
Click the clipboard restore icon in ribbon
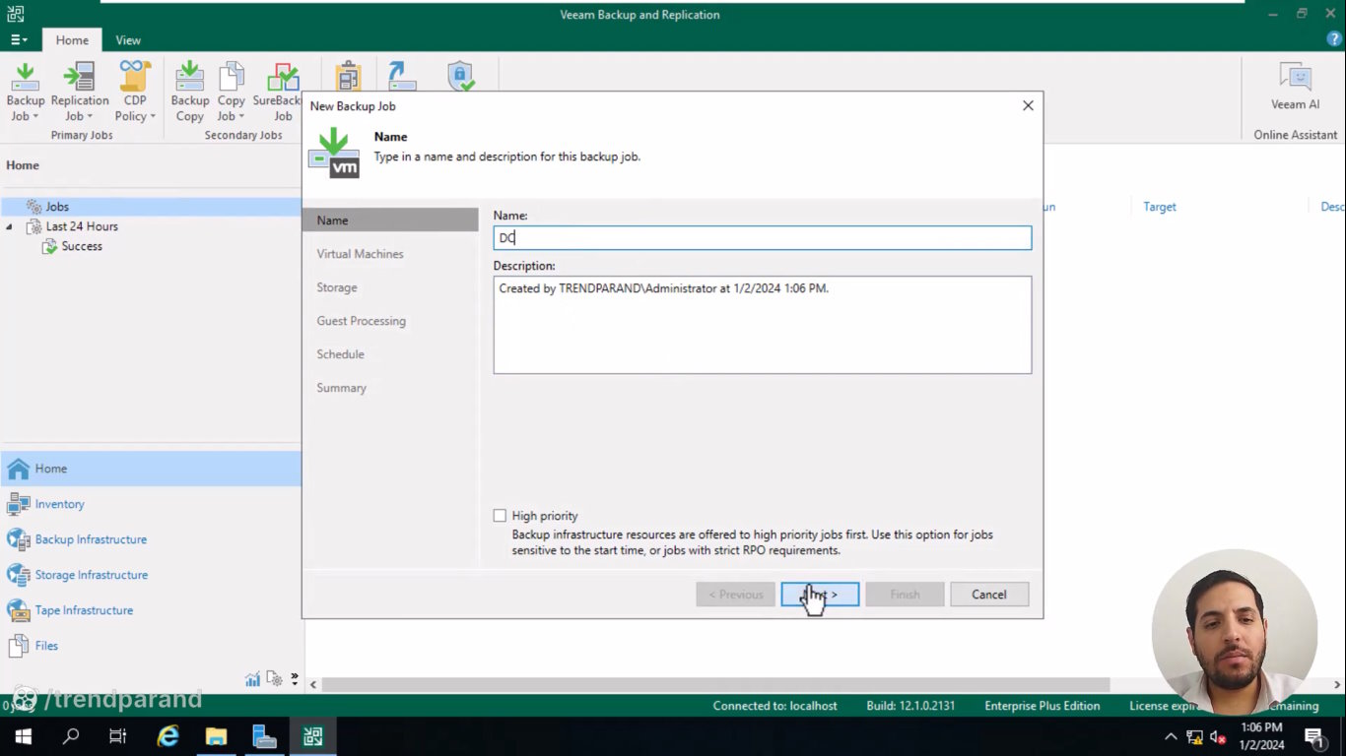[x=348, y=76]
